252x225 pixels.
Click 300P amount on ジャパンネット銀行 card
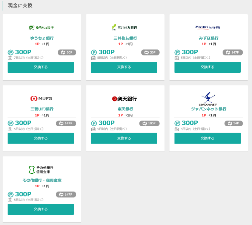(190, 123)
